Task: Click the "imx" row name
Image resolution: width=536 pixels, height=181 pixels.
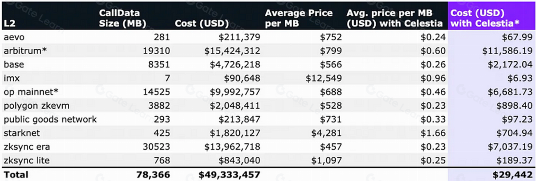Action: (x=11, y=78)
